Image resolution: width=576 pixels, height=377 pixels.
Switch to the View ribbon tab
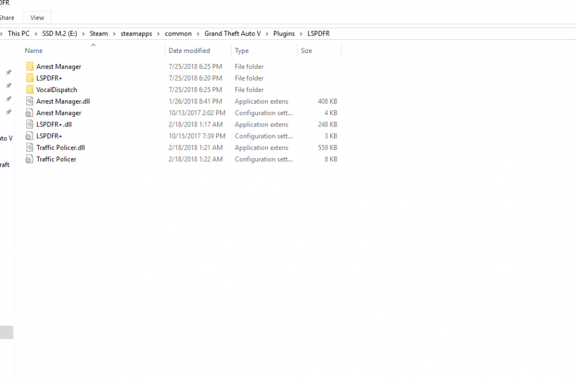coord(37,18)
